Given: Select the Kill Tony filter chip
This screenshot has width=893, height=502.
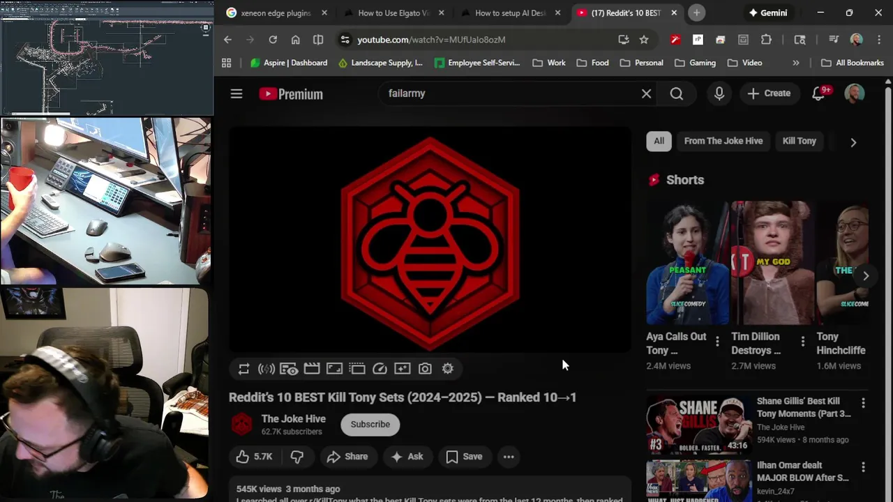Looking at the screenshot, I should (800, 141).
